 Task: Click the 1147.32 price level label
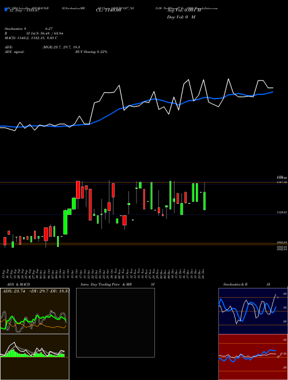[282, 182]
